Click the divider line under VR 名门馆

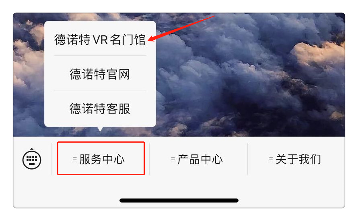100,55
